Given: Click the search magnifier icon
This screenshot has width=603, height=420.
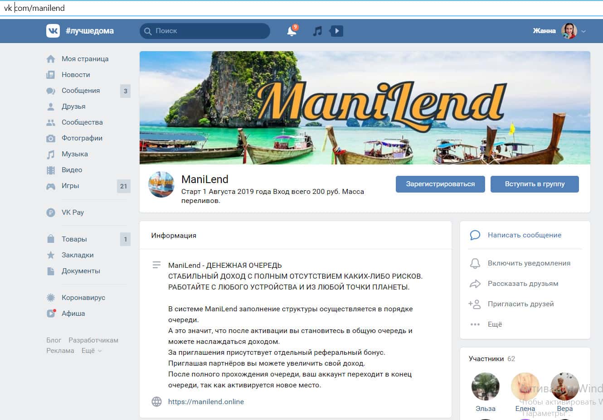Looking at the screenshot, I should (x=148, y=31).
